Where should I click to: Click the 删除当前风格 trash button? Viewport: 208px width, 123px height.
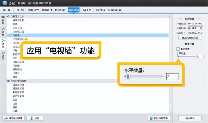click(159, 118)
